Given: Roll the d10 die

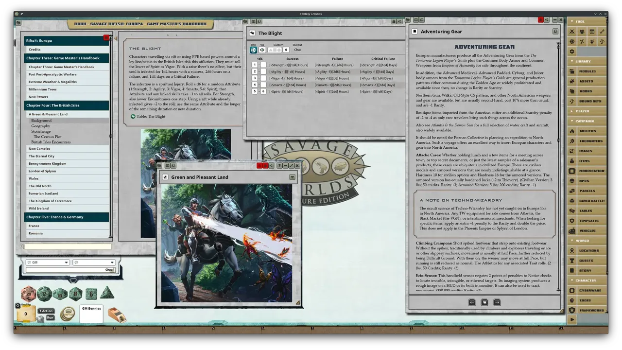Looking at the screenshot, I should tap(60, 294).
